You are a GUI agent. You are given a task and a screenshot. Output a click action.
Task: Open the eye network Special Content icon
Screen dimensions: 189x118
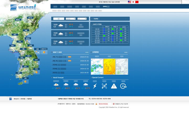tap(104, 86)
